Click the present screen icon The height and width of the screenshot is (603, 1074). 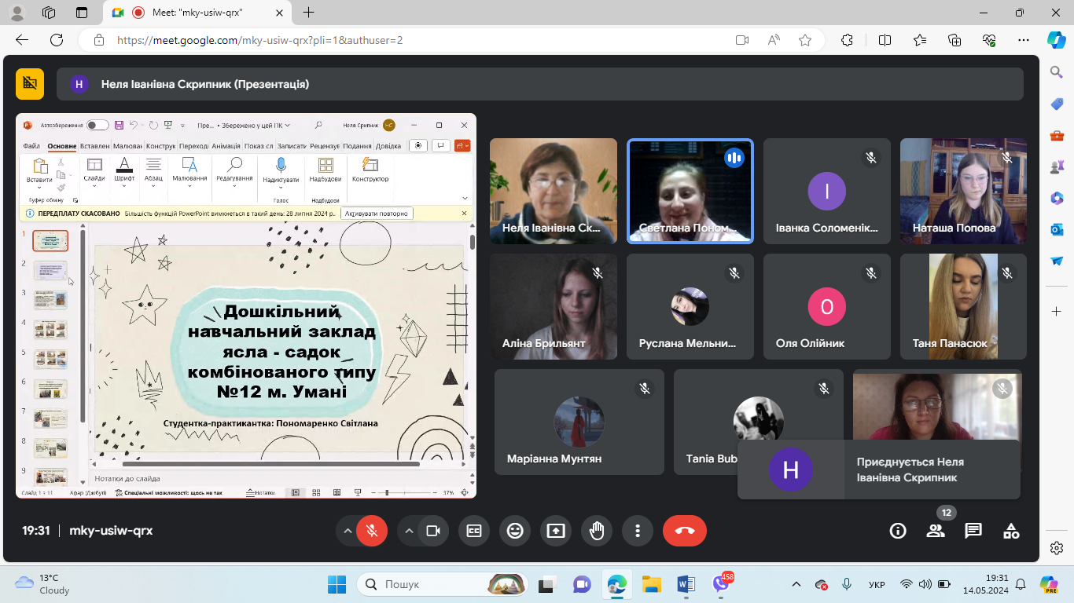click(556, 531)
